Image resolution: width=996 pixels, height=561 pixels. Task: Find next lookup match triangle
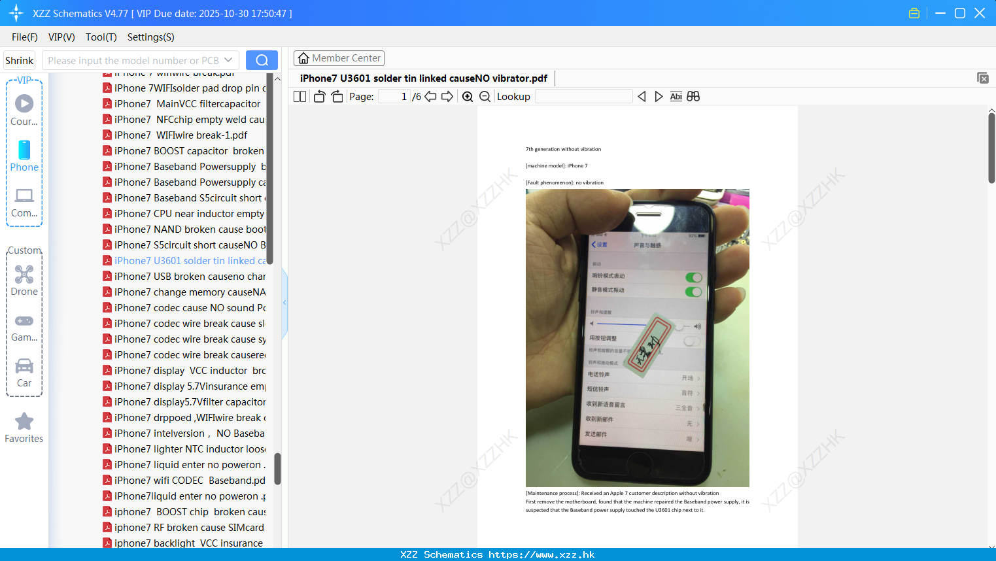pyautogui.click(x=659, y=97)
